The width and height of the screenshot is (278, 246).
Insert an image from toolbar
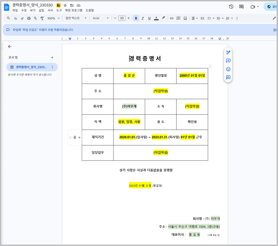coord(185,18)
